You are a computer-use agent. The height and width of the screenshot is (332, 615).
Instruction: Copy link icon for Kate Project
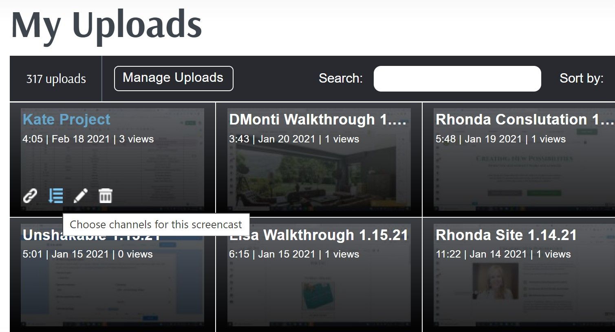coord(30,196)
